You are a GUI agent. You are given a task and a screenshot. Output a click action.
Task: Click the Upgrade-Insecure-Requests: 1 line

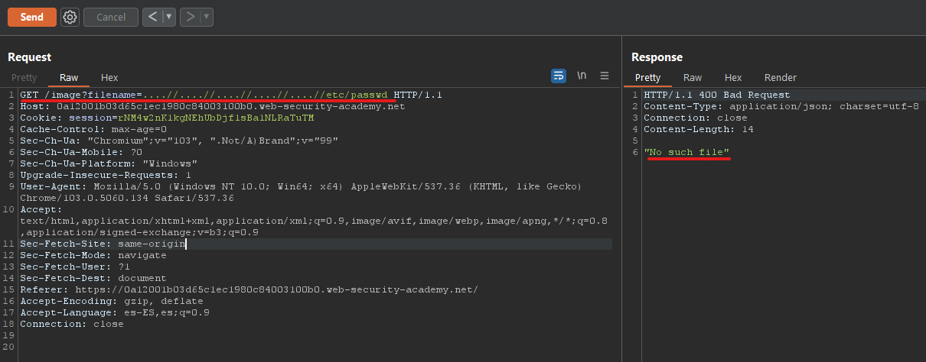click(x=106, y=175)
